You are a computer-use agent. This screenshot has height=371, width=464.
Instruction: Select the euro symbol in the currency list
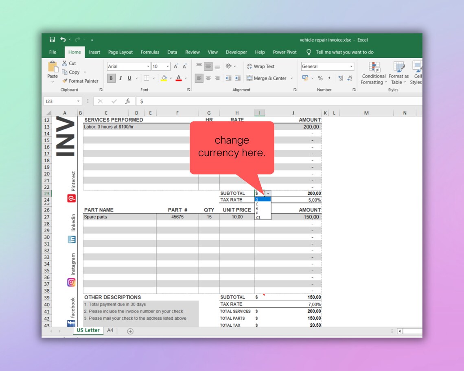point(258,209)
